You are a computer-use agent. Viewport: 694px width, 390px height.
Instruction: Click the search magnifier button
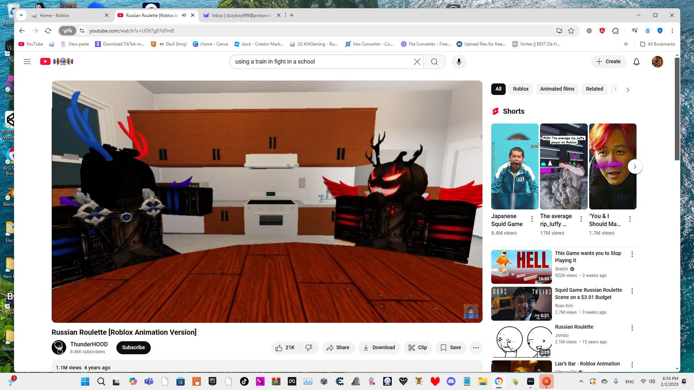tap(434, 62)
